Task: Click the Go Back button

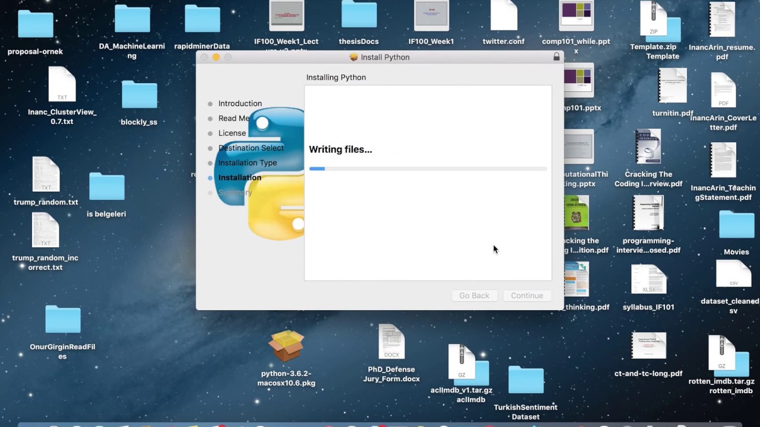Action: 474,295
